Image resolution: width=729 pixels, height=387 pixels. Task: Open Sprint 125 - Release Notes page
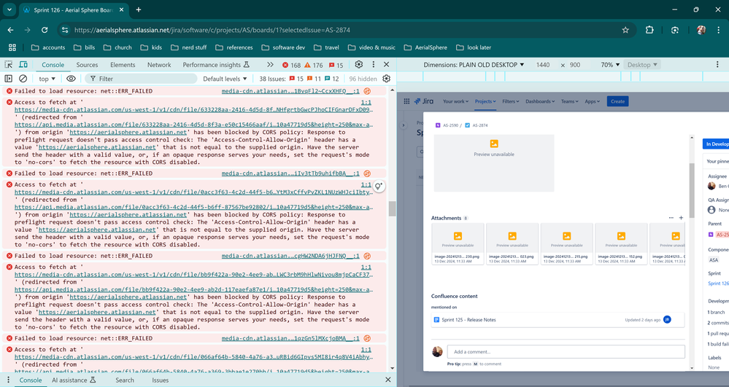468,320
